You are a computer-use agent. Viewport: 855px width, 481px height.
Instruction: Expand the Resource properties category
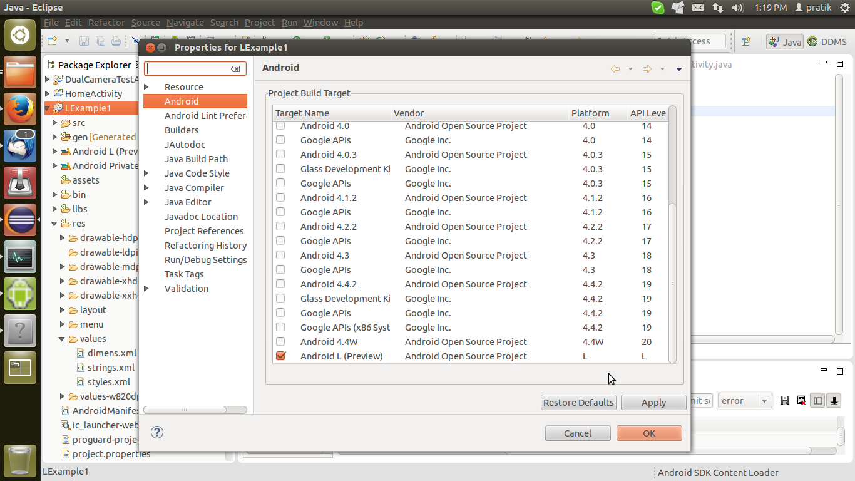pos(146,86)
